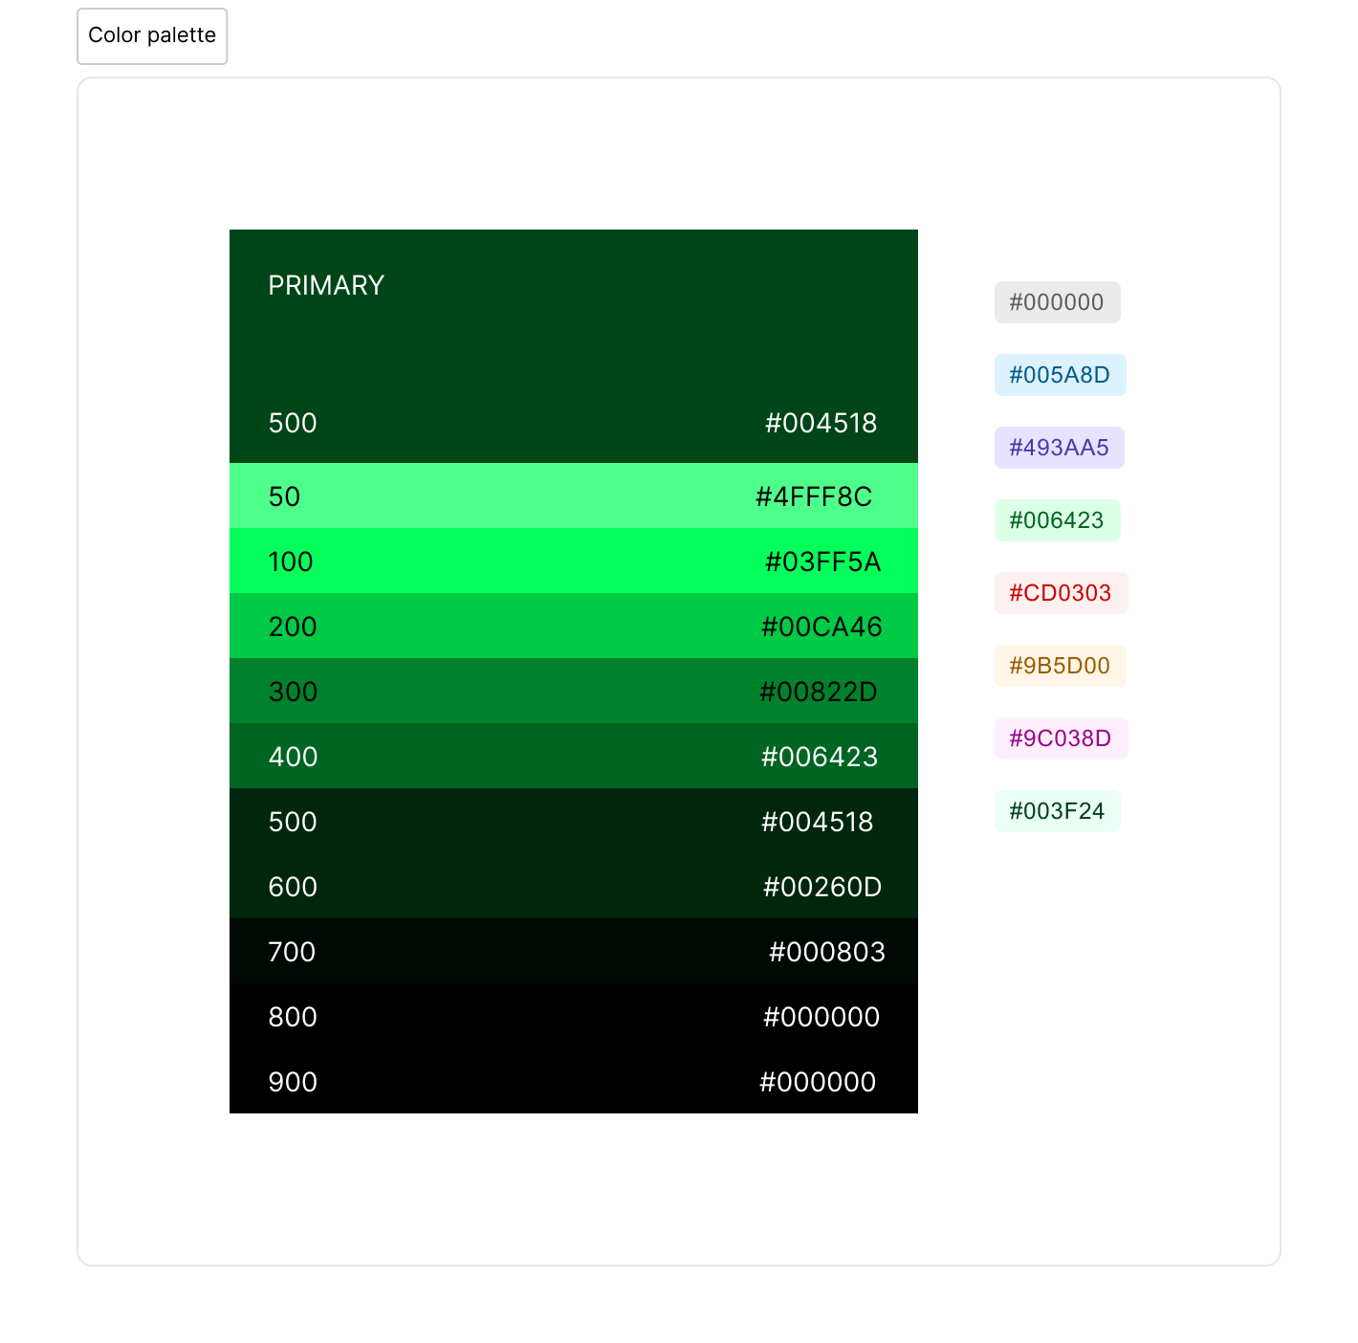The width and height of the screenshot is (1358, 1343).
Task: Select the 50 swatch row #4FFF8C
Action: [574, 495]
